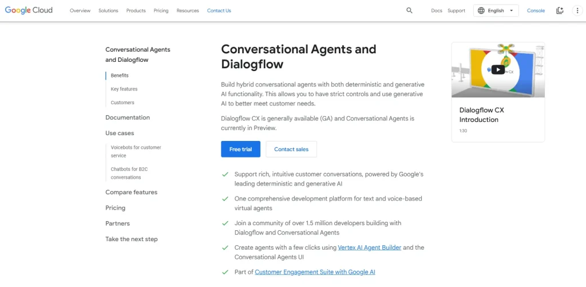
Task: Click the Contact sales button
Action: coord(291,149)
